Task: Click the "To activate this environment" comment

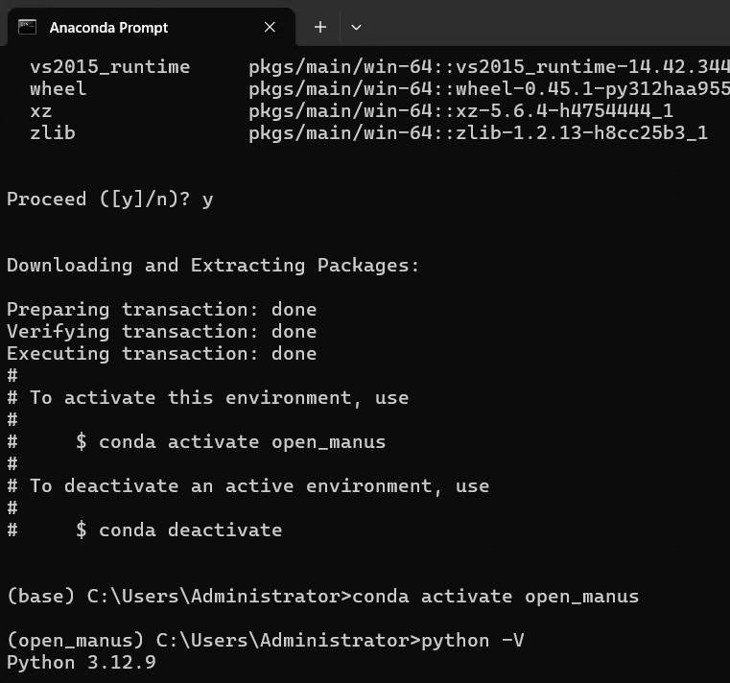Action: click(219, 397)
